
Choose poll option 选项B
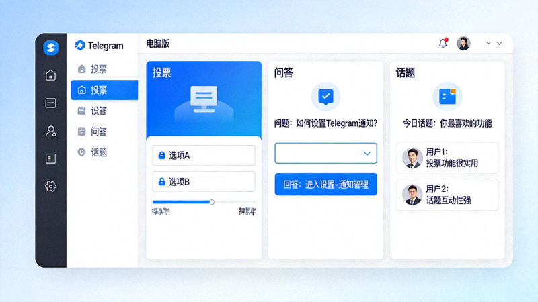coord(204,181)
